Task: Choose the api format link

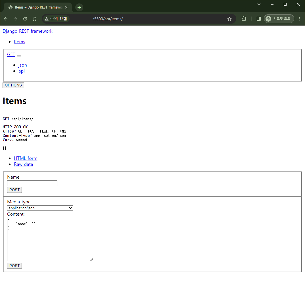Action: pos(22,71)
